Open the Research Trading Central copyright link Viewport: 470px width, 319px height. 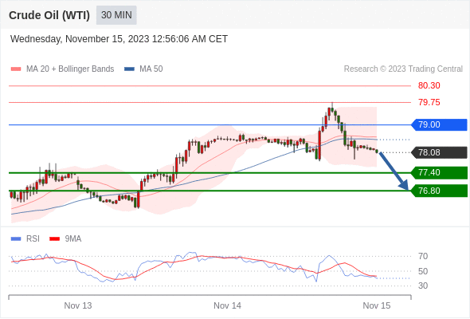(403, 69)
